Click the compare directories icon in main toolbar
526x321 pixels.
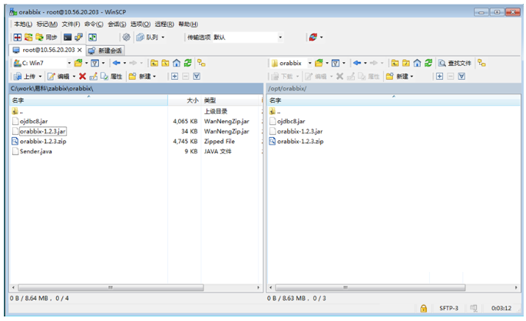[18, 37]
